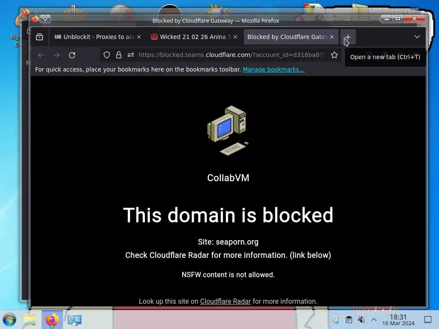The width and height of the screenshot is (439, 329).
Task: Click the CollabVM title text
Action: point(228,178)
